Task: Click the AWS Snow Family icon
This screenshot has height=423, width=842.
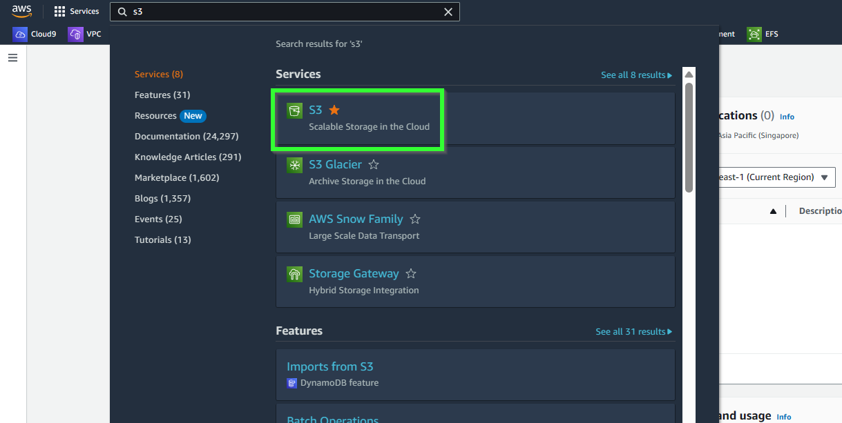Action: (x=295, y=219)
